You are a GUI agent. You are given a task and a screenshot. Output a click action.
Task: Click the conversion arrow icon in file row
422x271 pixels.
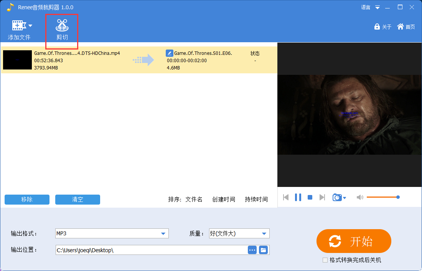click(143, 60)
